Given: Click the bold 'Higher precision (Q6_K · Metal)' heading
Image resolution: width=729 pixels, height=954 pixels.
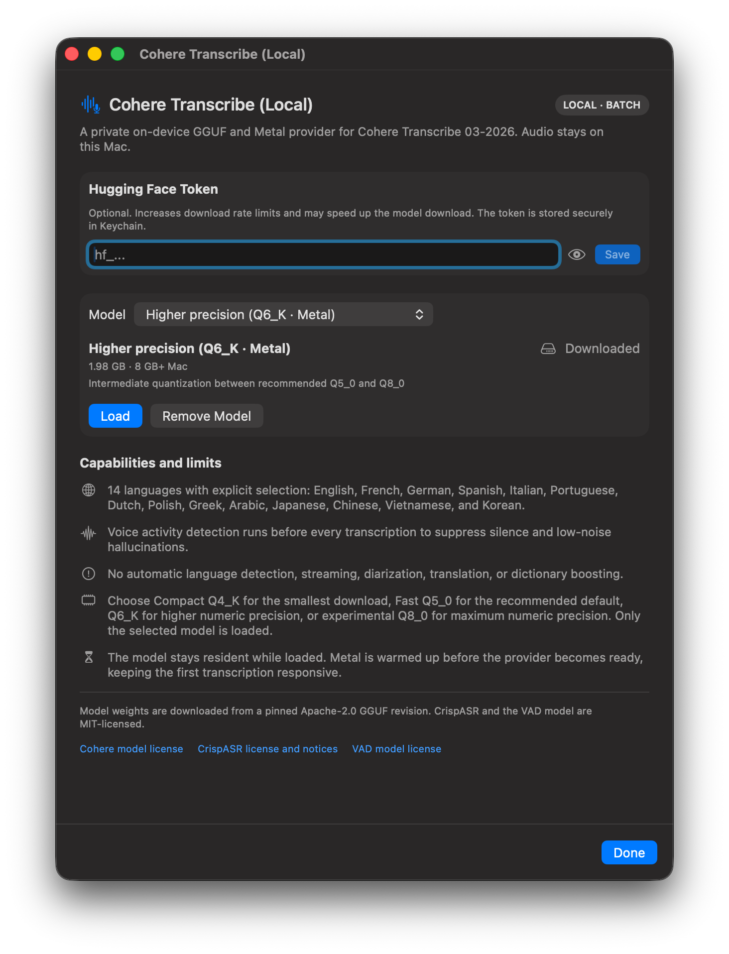Looking at the screenshot, I should (x=189, y=349).
